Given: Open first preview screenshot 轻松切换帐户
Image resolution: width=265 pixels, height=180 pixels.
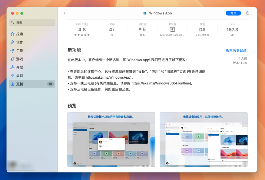Looking at the screenshot, I should click(111, 139).
